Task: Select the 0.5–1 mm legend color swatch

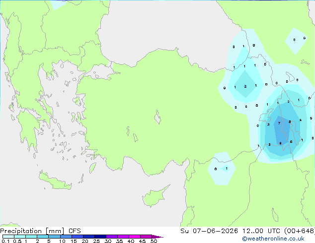Action: (x=20, y=237)
